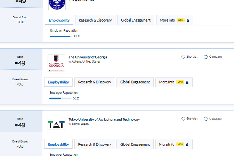Click lock icon on top More Info tab
The image size is (234, 156).
[x=188, y=21]
